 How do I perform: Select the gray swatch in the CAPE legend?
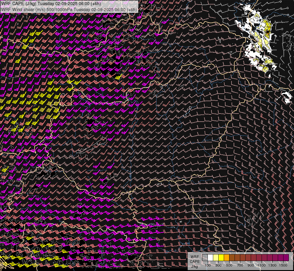[205, 258]
